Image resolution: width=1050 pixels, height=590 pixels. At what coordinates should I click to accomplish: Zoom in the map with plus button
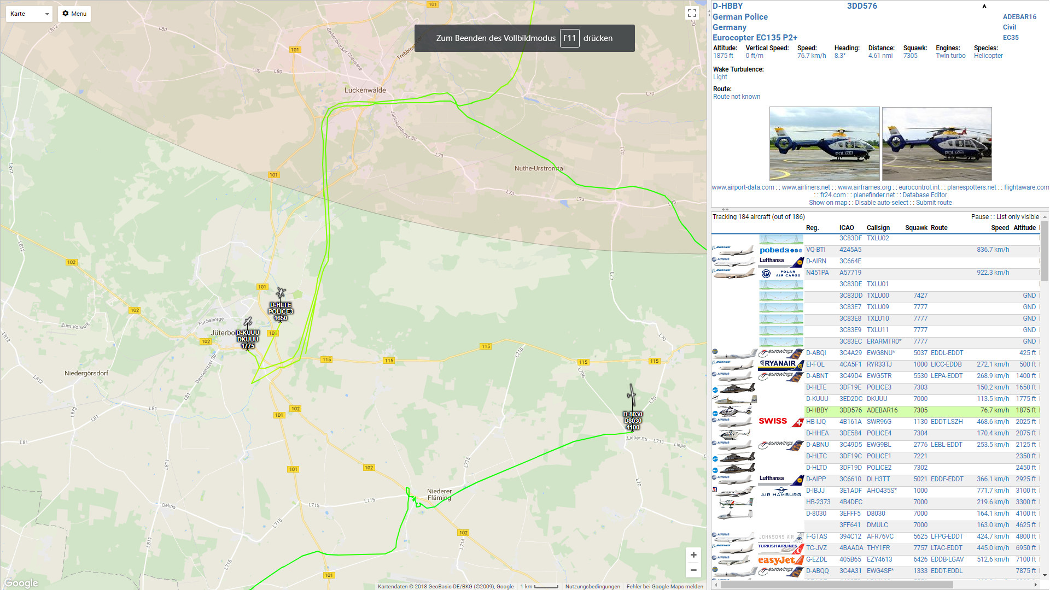693,555
